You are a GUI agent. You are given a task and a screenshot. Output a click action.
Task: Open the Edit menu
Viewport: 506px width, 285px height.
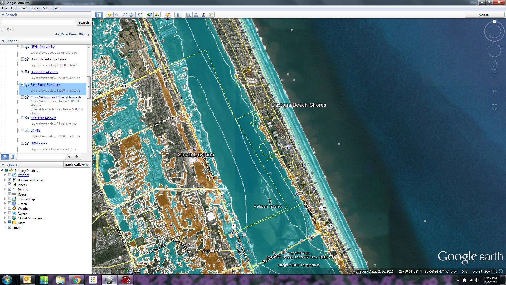14,8
